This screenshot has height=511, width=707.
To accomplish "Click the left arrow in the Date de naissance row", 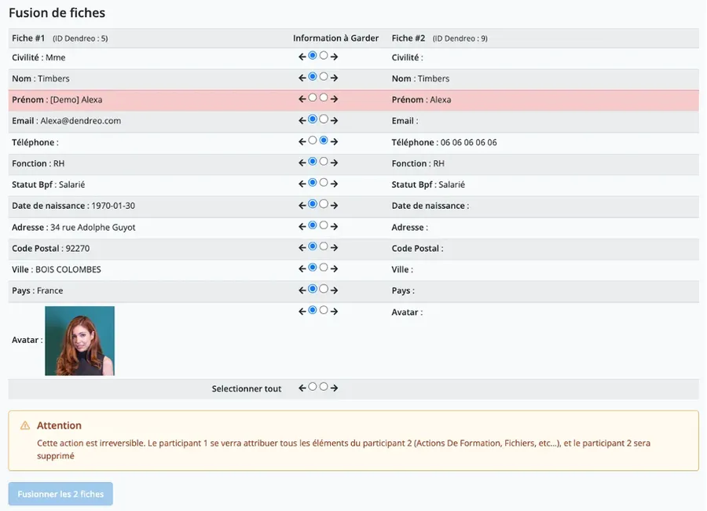I will 302,206.
